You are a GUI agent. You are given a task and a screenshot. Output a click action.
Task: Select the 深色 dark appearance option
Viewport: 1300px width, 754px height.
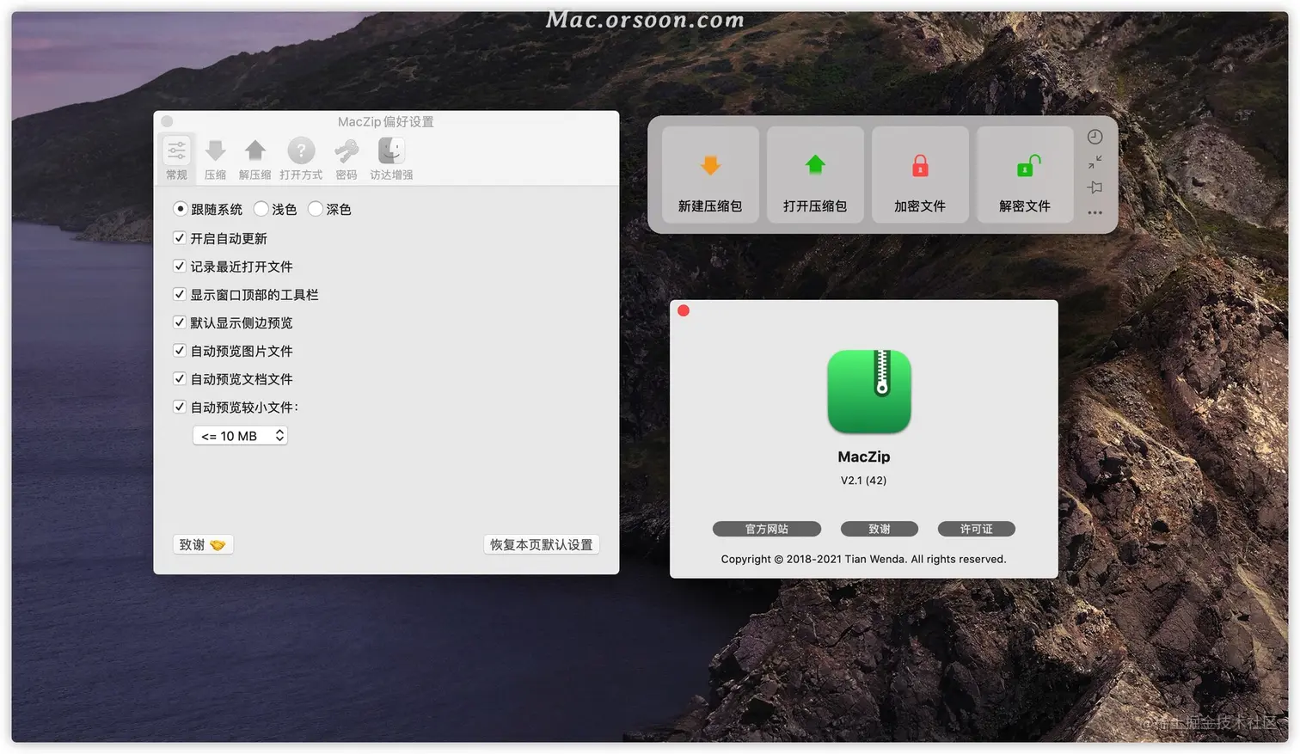[x=316, y=209]
